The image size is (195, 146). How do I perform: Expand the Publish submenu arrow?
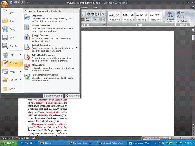coord(20,80)
